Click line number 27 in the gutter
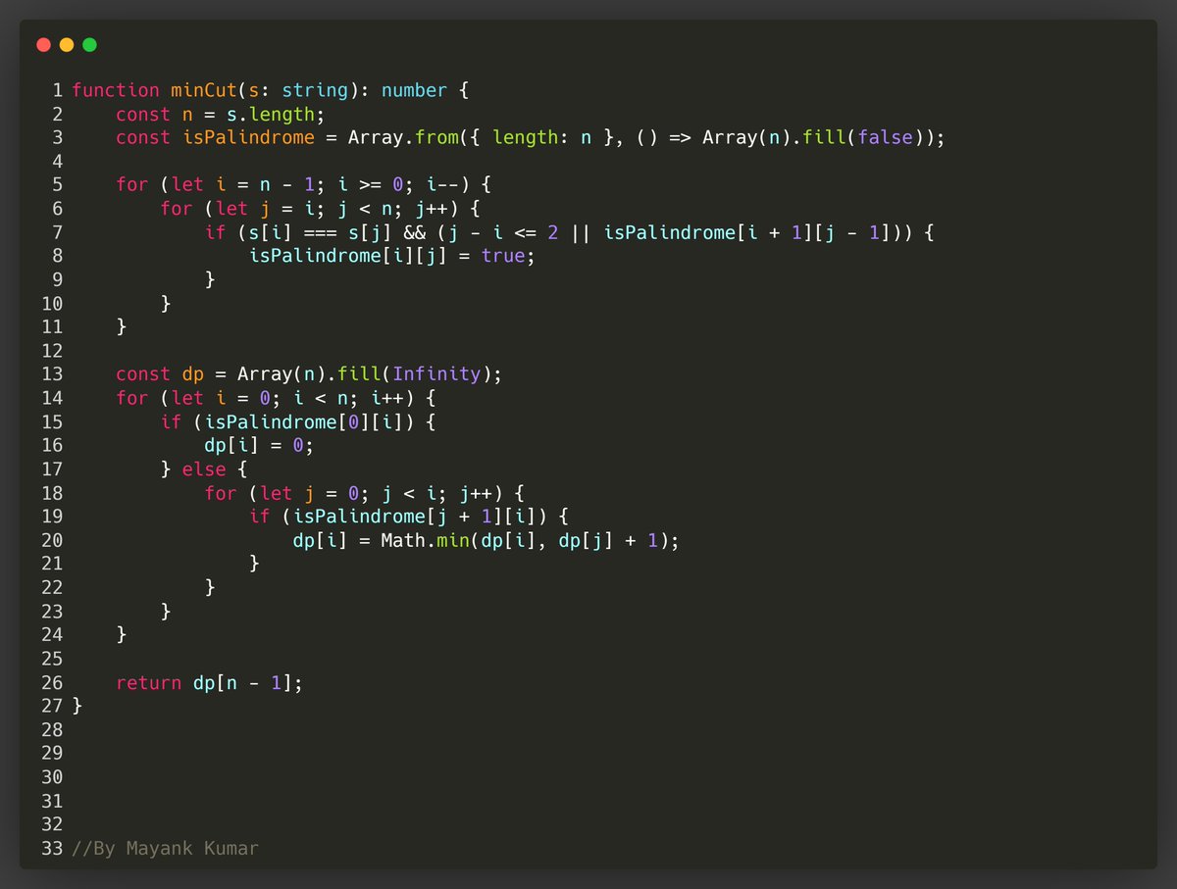 [x=52, y=707]
